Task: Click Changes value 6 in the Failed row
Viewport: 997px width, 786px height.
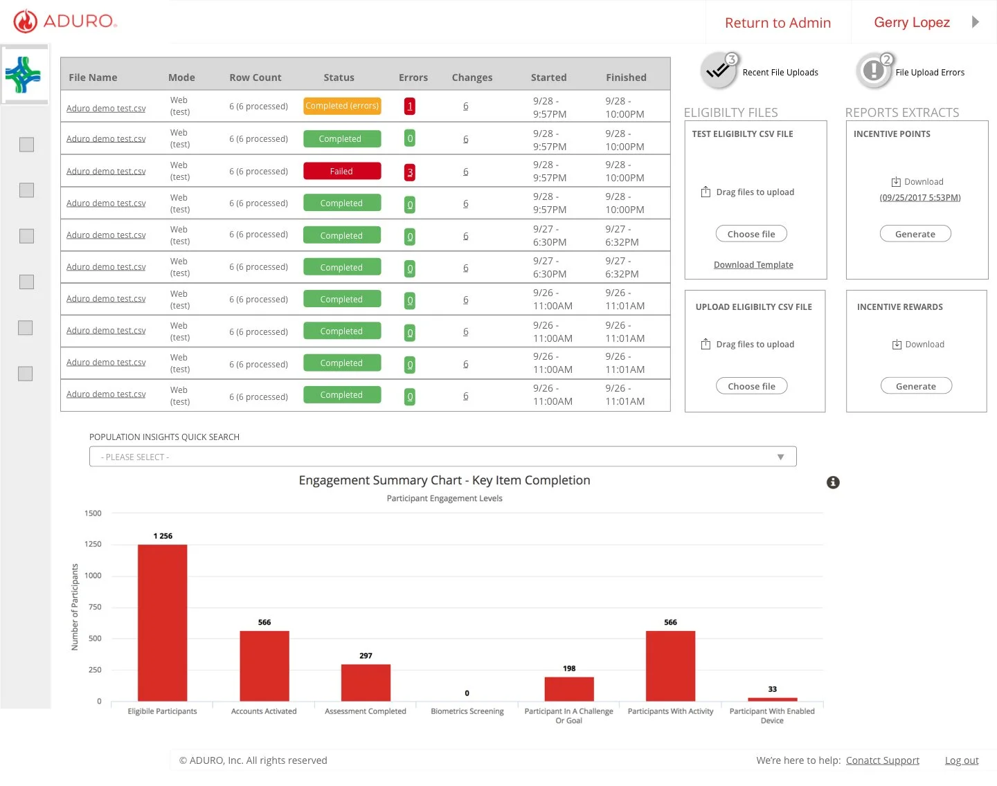Action: click(x=465, y=172)
